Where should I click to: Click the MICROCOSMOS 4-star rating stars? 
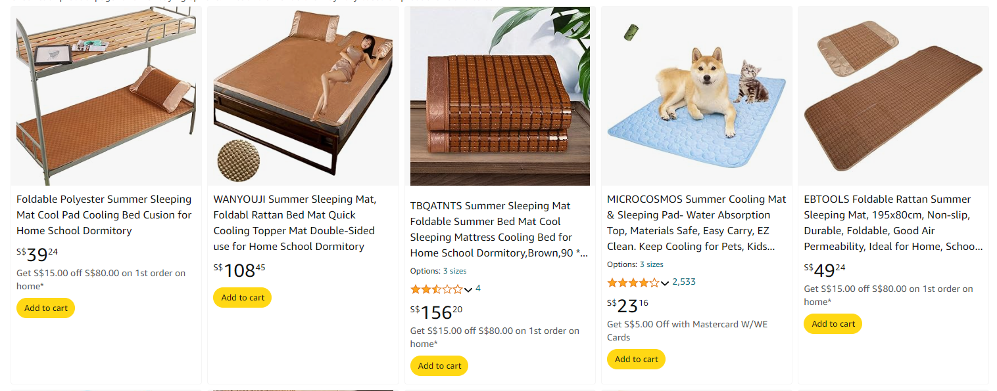click(633, 283)
